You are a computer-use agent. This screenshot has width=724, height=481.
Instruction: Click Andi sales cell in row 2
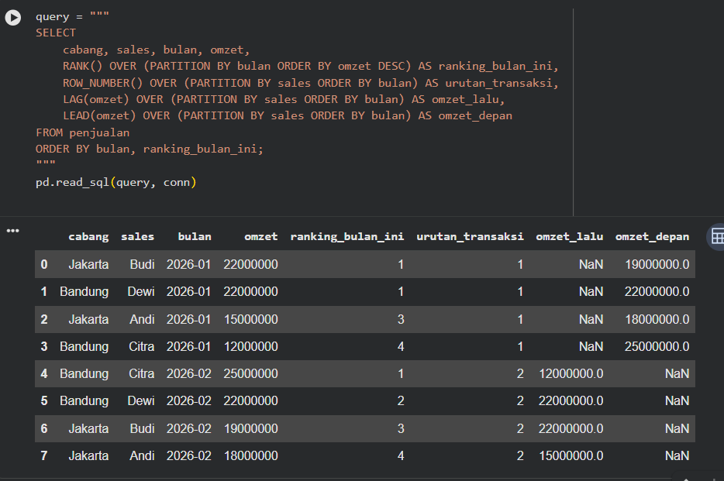142,319
